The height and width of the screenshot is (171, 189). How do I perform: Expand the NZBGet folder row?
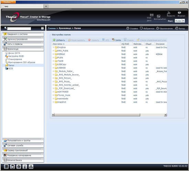tap(53, 54)
